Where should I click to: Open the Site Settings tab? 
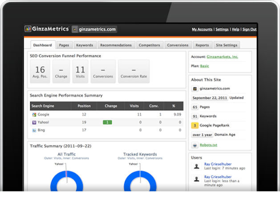tap(227, 45)
